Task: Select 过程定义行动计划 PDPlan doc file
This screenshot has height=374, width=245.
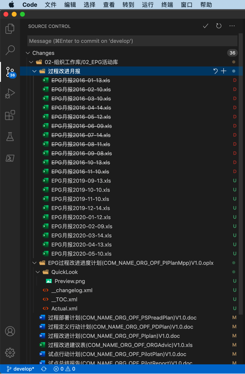Action: (x=131, y=327)
